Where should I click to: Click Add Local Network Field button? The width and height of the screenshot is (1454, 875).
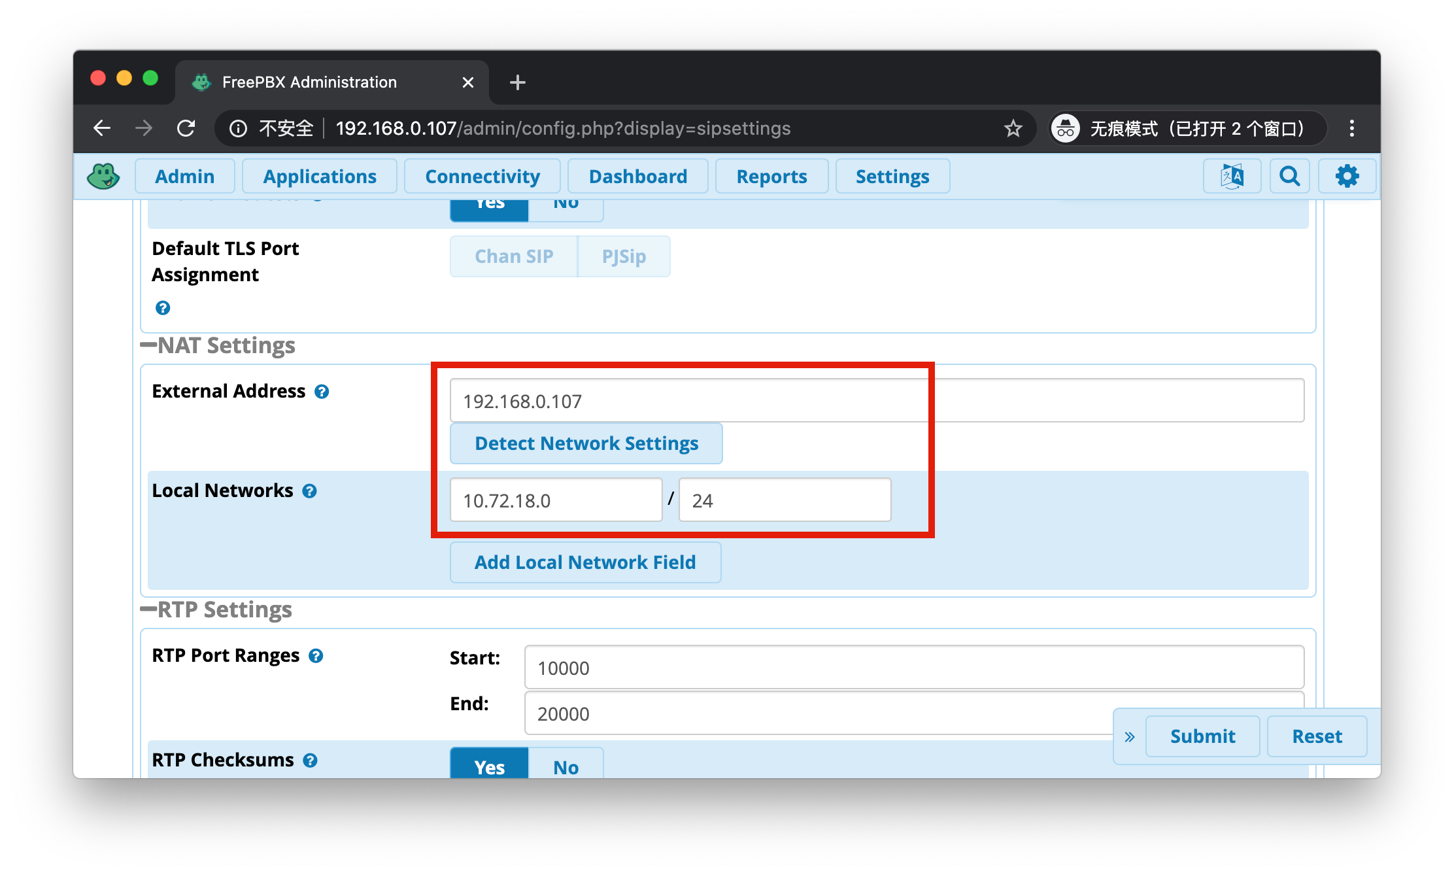[x=584, y=561]
